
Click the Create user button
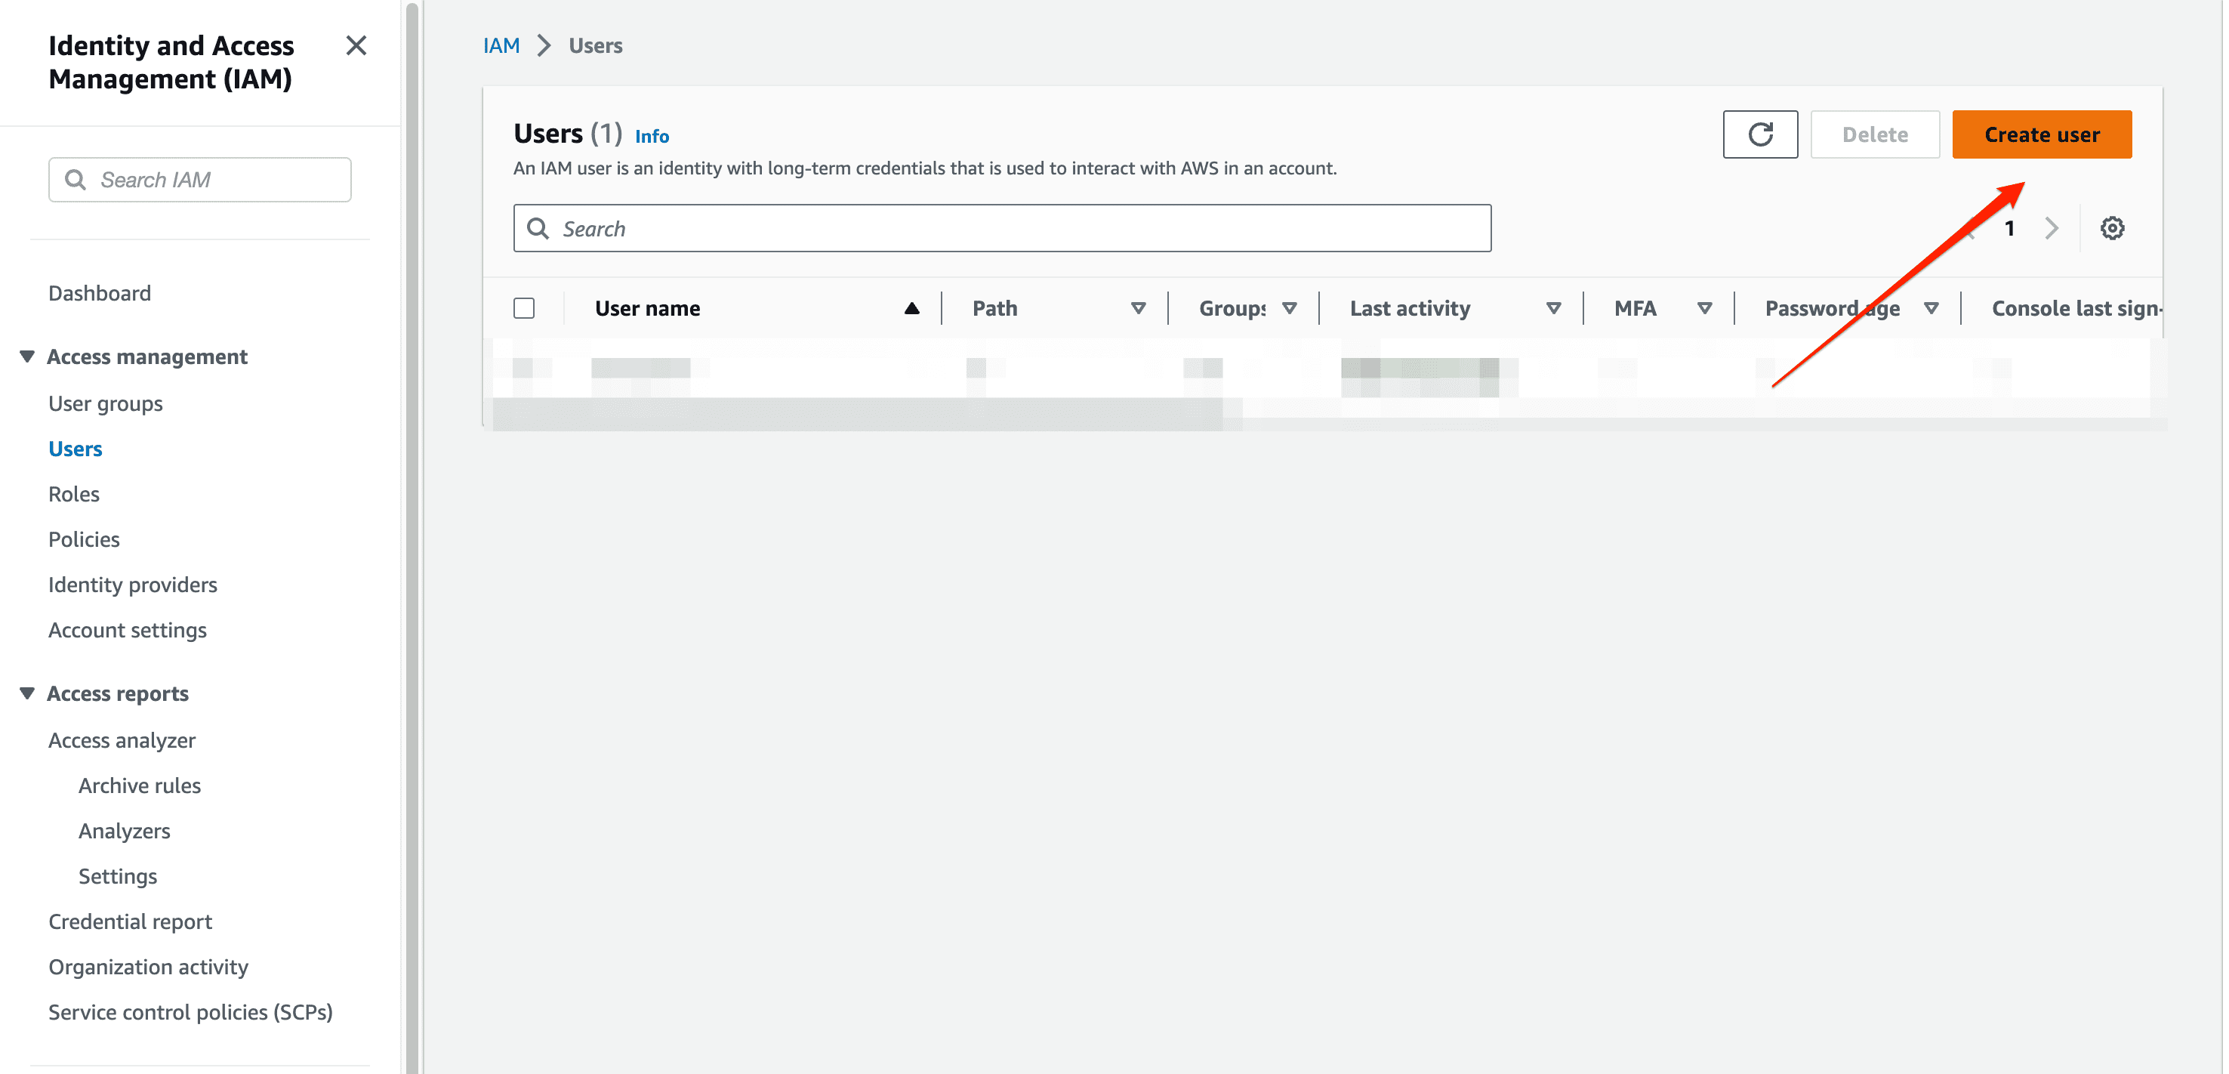pyautogui.click(x=2042, y=134)
